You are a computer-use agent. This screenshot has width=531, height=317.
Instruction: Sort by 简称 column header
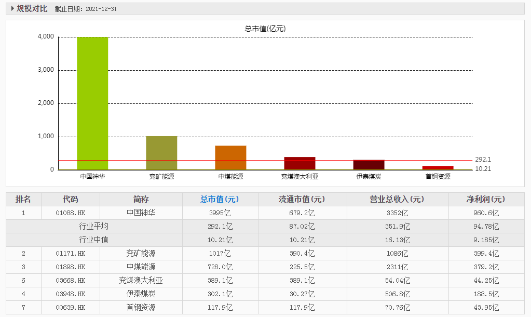pyautogui.click(x=141, y=200)
